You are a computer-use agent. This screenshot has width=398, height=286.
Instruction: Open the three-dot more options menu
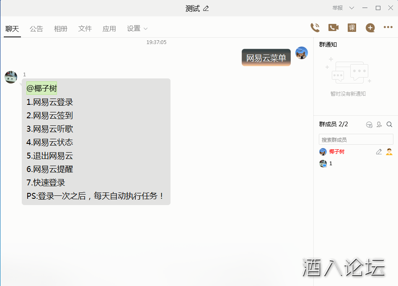point(388,27)
